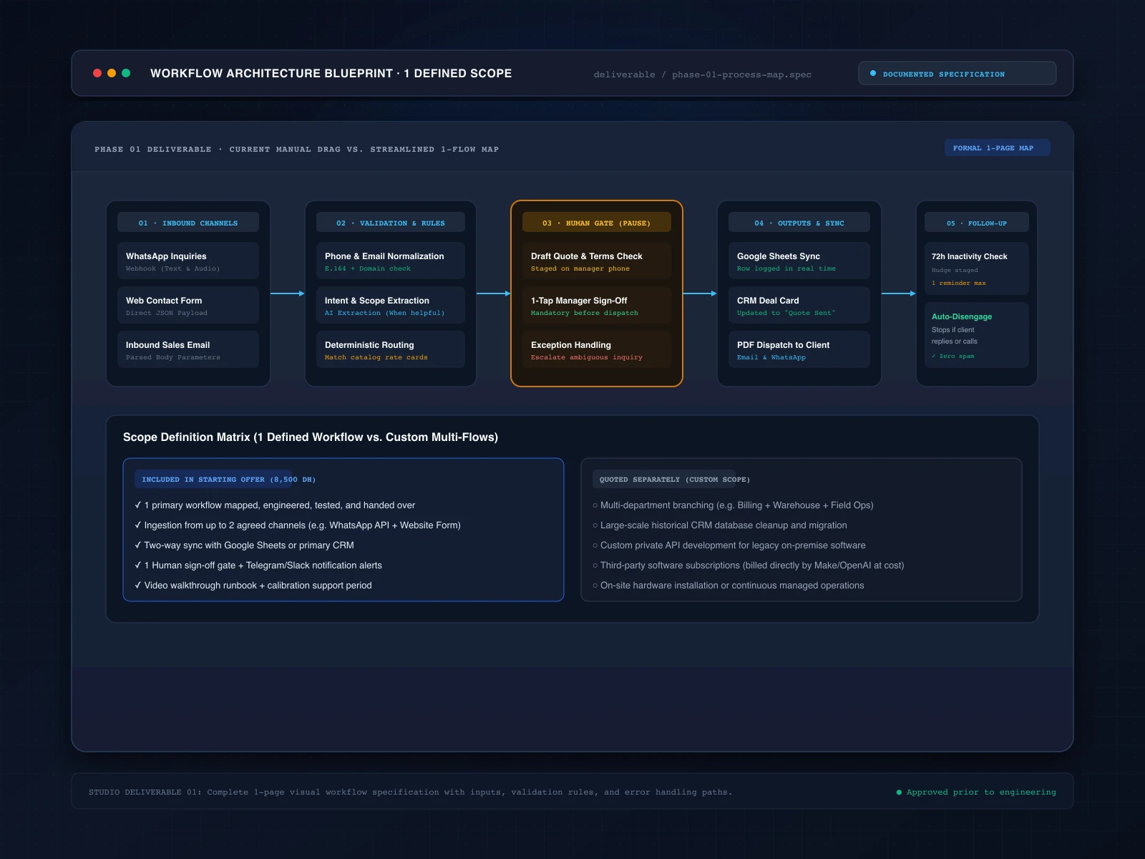Screen dimensions: 1145x859
Task: Click '1 primary workflow mapped' line
Action: pyautogui.click(x=275, y=505)
